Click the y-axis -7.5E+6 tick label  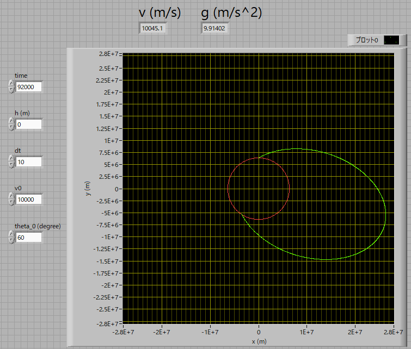click(107, 225)
